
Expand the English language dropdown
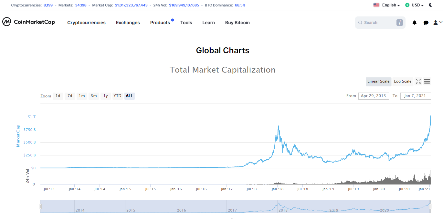click(x=386, y=5)
